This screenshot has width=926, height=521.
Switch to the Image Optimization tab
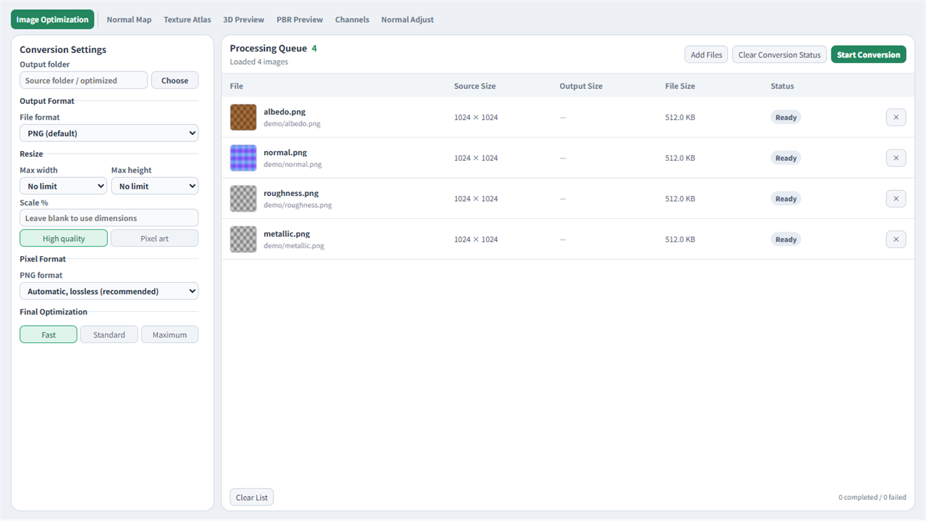click(52, 19)
